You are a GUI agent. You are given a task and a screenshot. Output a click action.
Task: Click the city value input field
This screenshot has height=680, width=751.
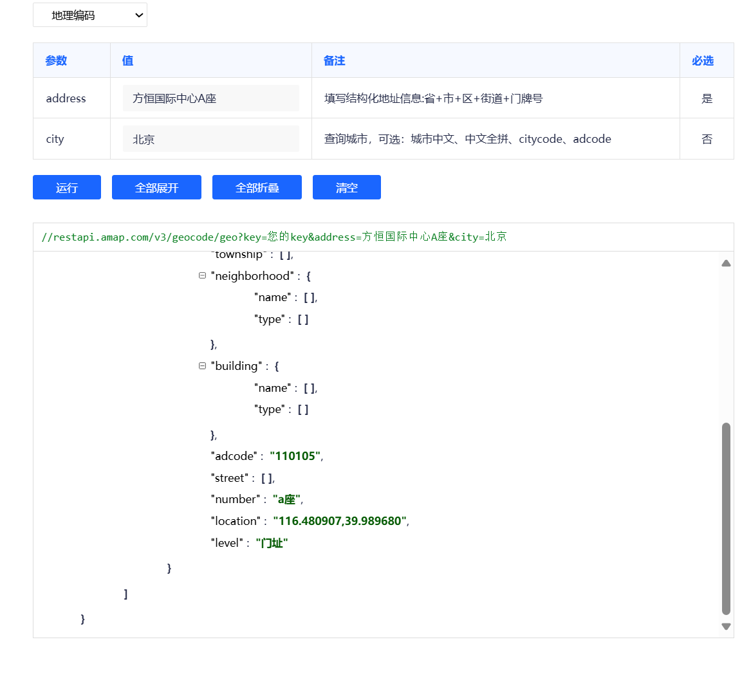[210, 139]
